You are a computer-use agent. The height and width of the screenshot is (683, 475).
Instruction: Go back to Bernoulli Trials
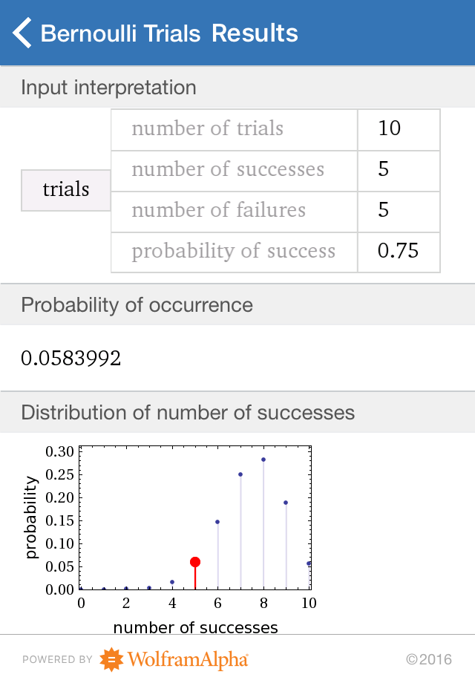click(x=120, y=33)
